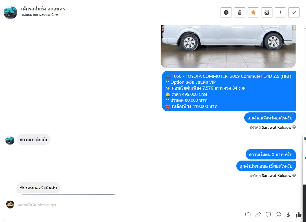The image size is (306, 222).
Task: Delete conversation using the trash icon
Action: pos(240,12)
